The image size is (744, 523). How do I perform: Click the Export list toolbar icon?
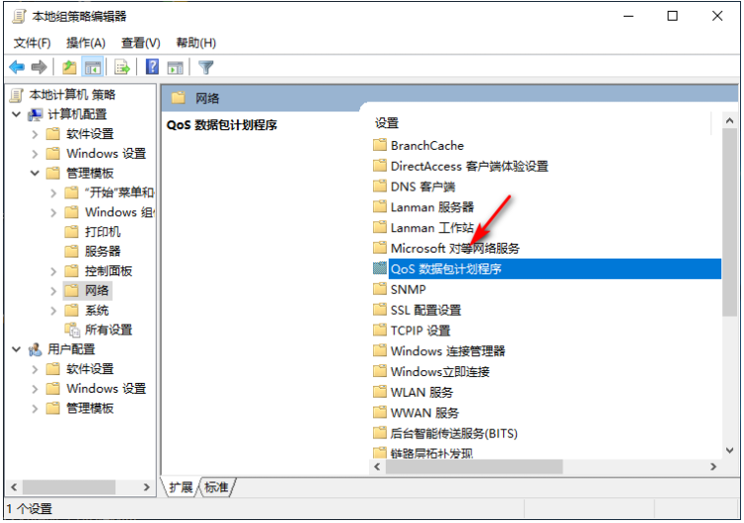tap(122, 67)
